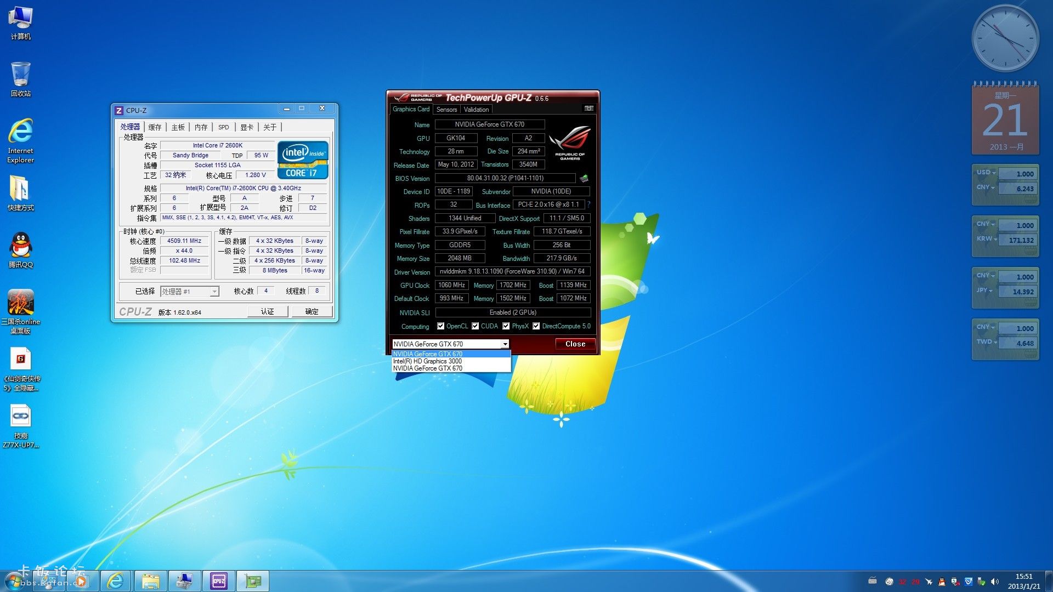The width and height of the screenshot is (1053, 592).
Task: Open the 回收站 recycle bin icon
Action: point(20,79)
